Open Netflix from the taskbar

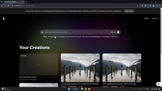(93, 89)
